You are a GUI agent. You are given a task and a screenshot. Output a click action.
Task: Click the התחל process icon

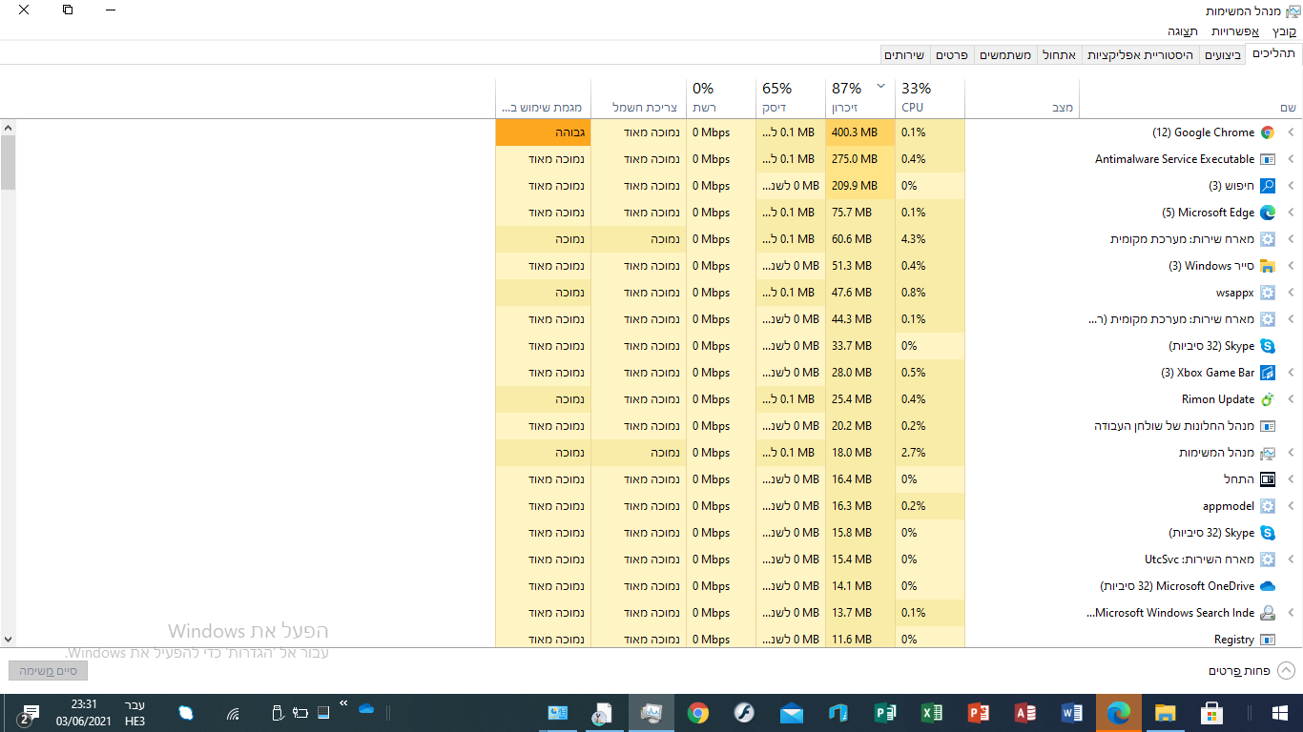click(1268, 479)
